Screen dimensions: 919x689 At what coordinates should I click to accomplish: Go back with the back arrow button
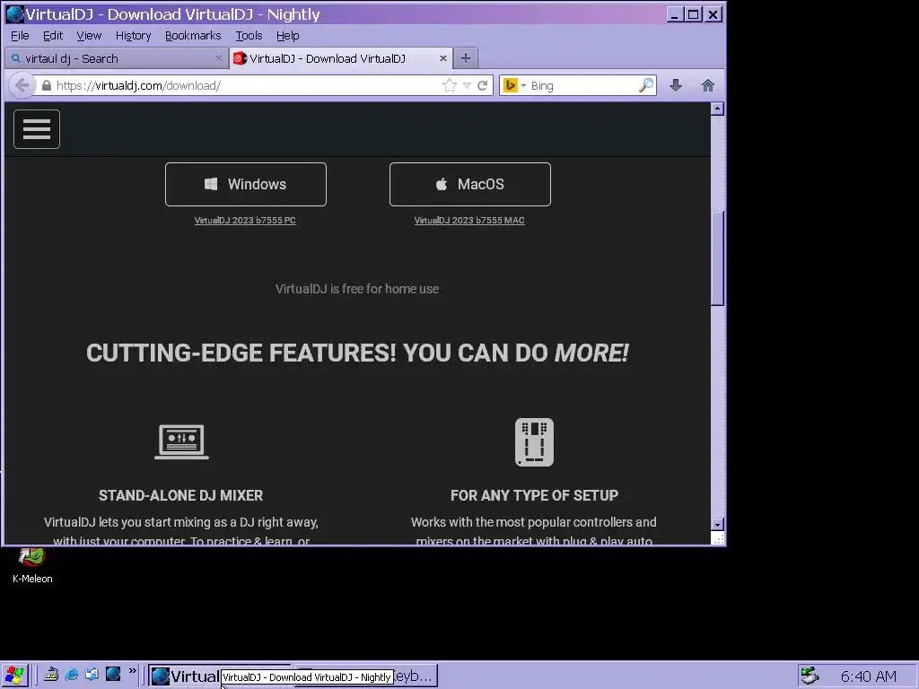click(22, 85)
